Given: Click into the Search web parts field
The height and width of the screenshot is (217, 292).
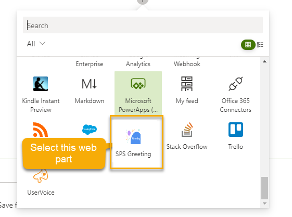Looking at the screenshot, I should click(x=143, y=25).
